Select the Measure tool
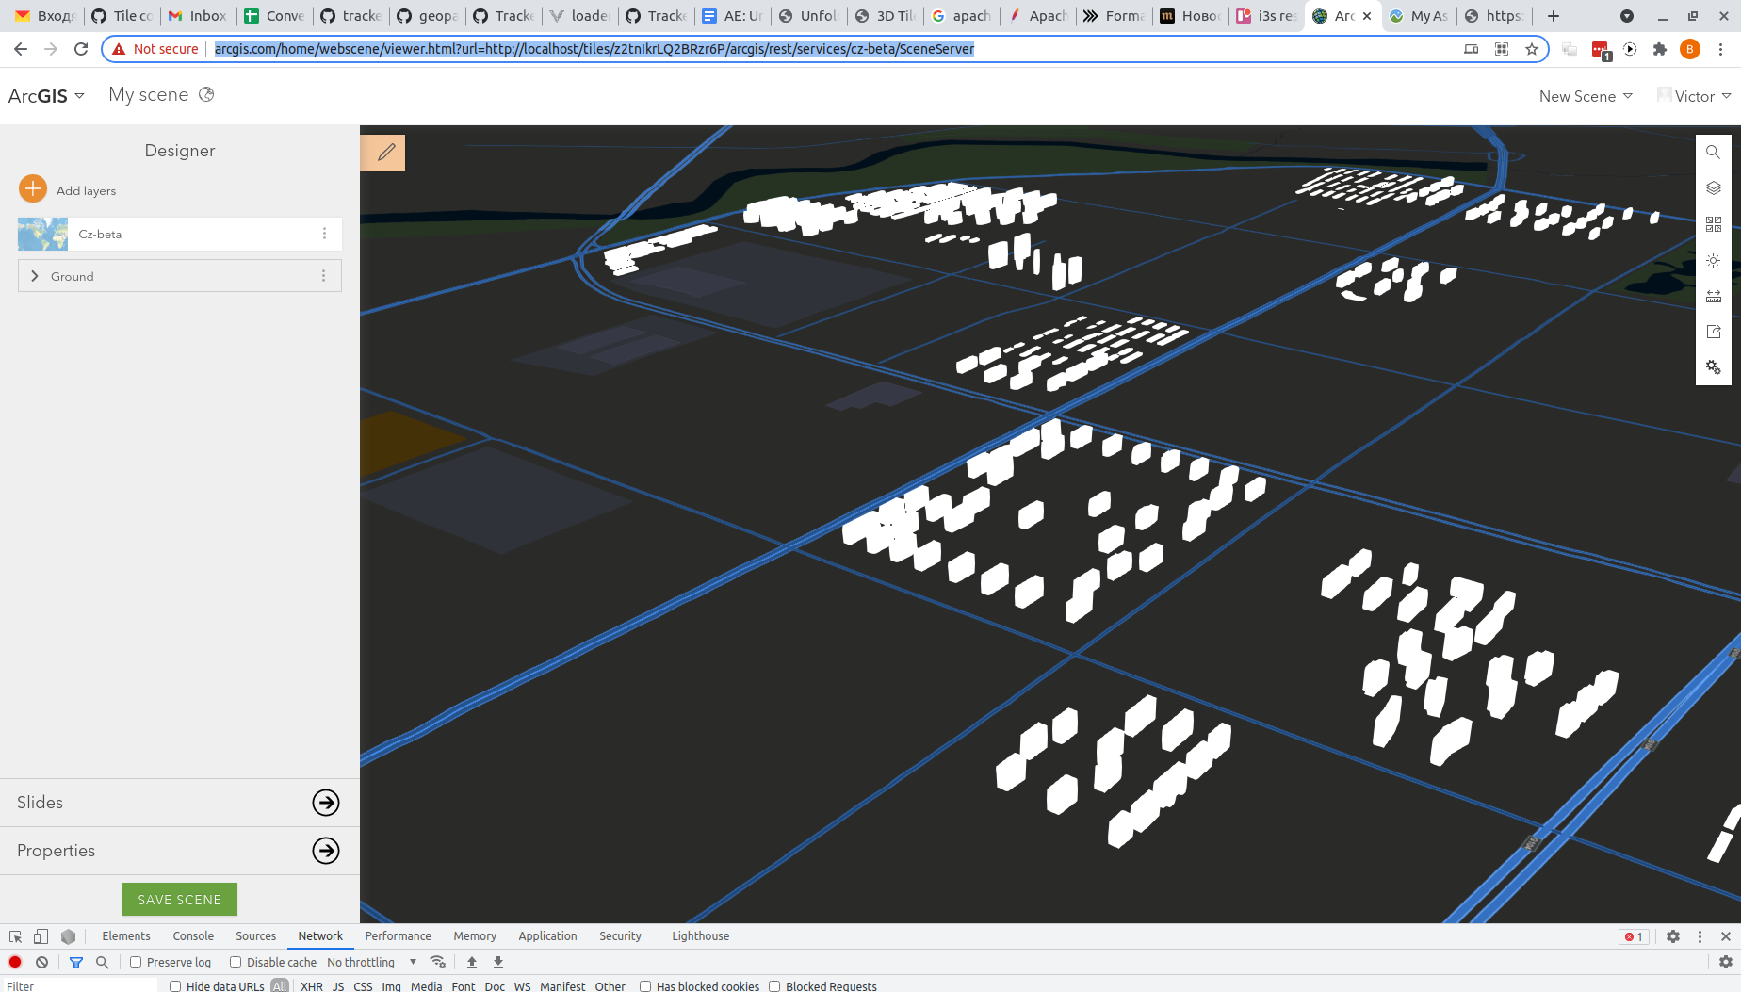The image size is (1741, 992). coord(1713,295)
